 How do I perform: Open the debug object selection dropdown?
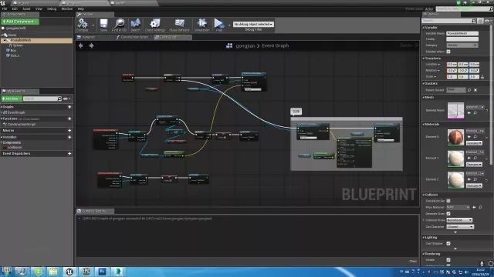click(253, 24)
